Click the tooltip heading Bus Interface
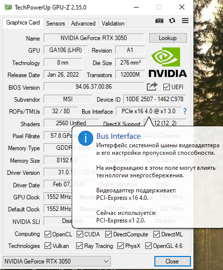Viewport: 223px width, 270px height. [x=118, y=136]
